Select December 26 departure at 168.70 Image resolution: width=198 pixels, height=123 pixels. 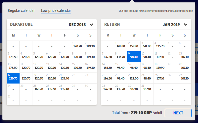coord(39,89)
